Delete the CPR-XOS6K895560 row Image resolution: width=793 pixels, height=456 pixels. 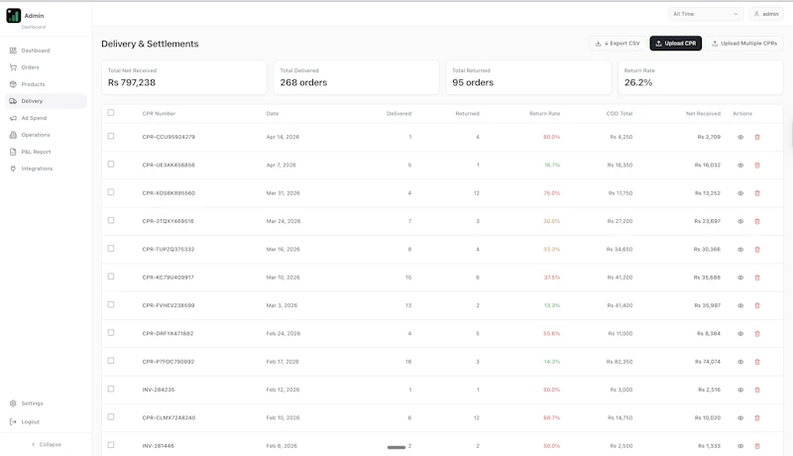(x=757, y=193)
